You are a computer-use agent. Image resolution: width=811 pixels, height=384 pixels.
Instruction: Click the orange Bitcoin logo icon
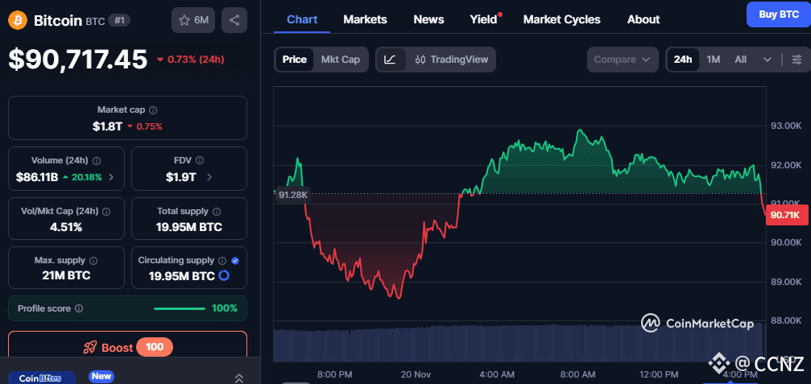(18, 20)
